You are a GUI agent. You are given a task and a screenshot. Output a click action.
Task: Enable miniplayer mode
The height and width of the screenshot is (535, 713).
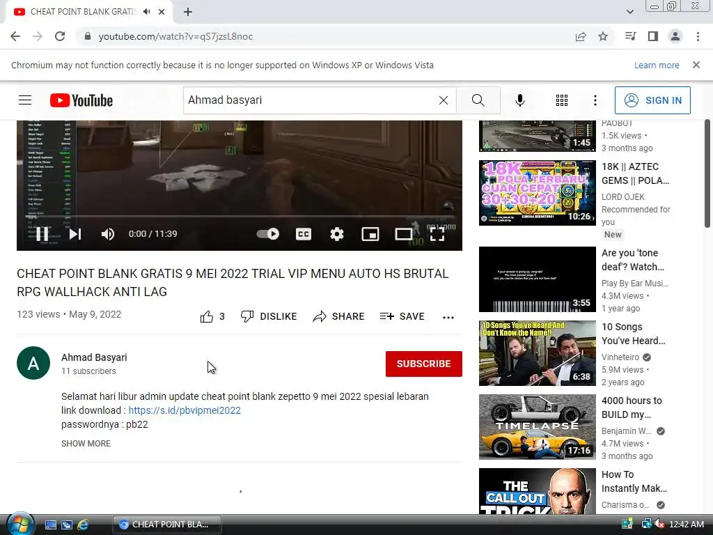(x=370, y=234)
